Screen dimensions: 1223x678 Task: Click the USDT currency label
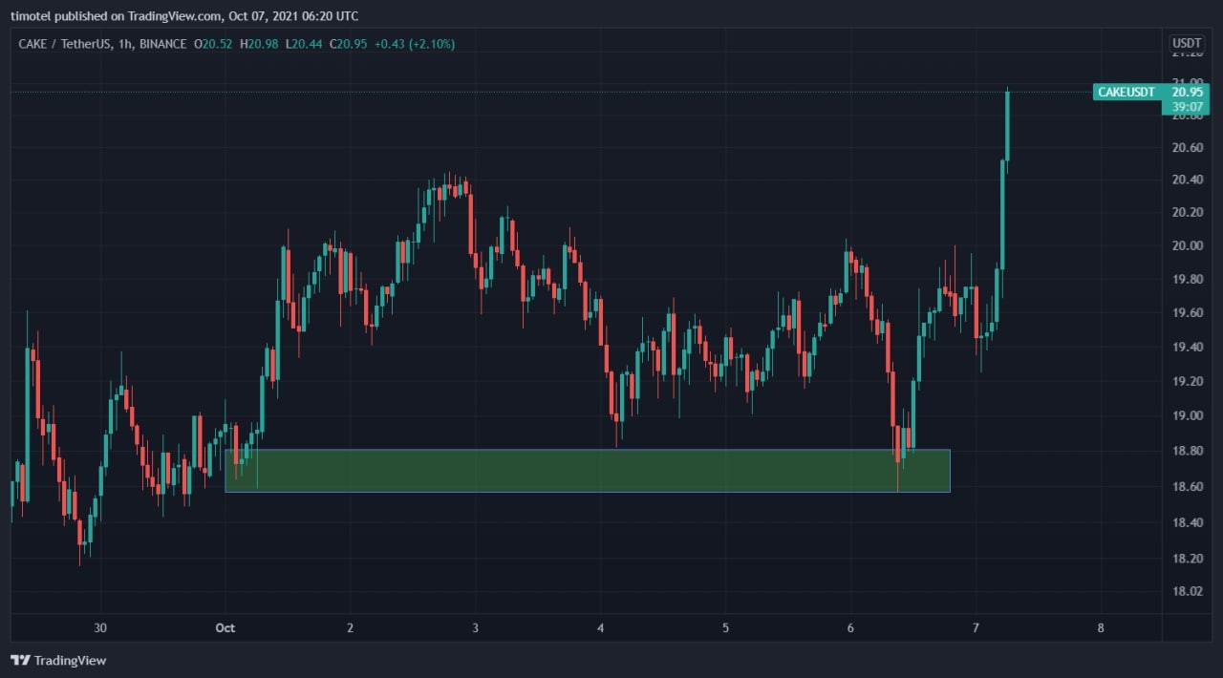pos(1188,43)
